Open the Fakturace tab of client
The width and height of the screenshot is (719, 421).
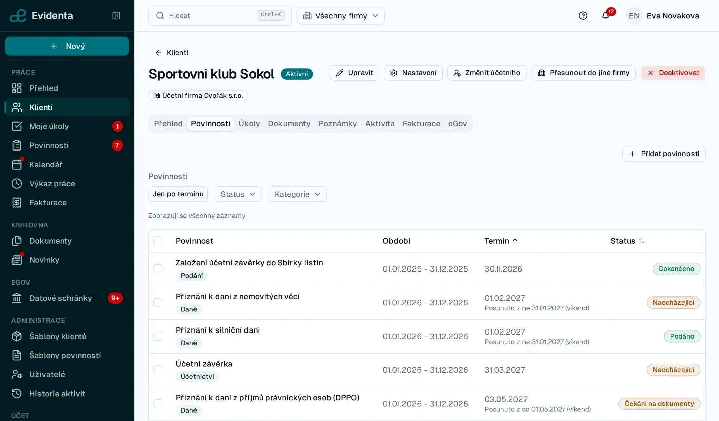(x=421, y=124)
